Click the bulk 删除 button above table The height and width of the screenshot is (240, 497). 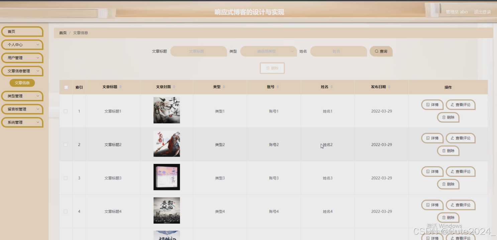tap(272, 68)
